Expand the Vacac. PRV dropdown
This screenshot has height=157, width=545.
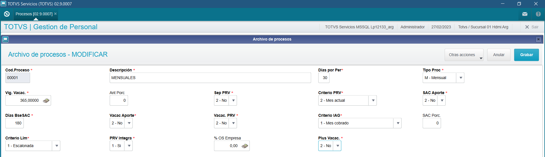[x=233, y=123]
